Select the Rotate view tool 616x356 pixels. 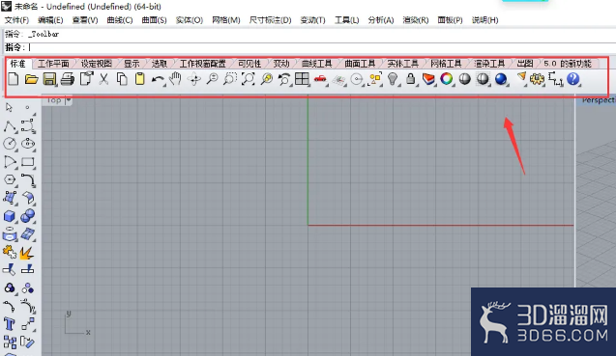coord(194,79)
